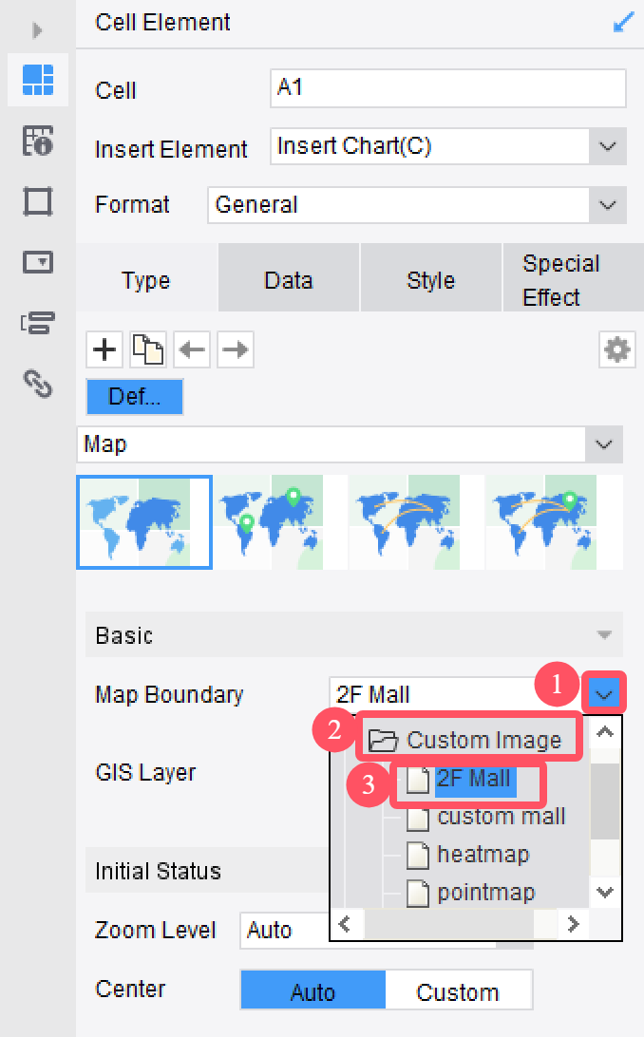The image size is (644, 1037).
Task: Select the combined map thumbnail
Action: (x=554, y=521)
